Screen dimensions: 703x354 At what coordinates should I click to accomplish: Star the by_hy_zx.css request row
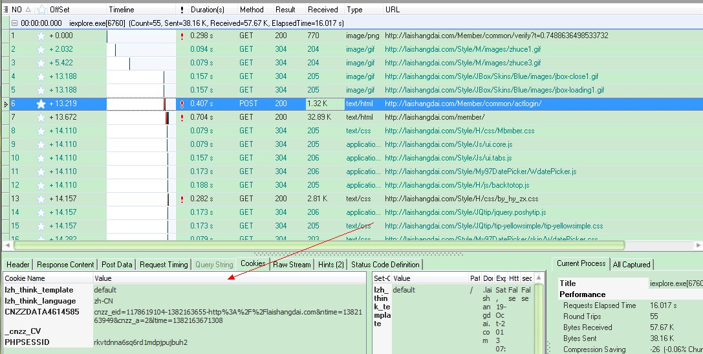point(41,199)
